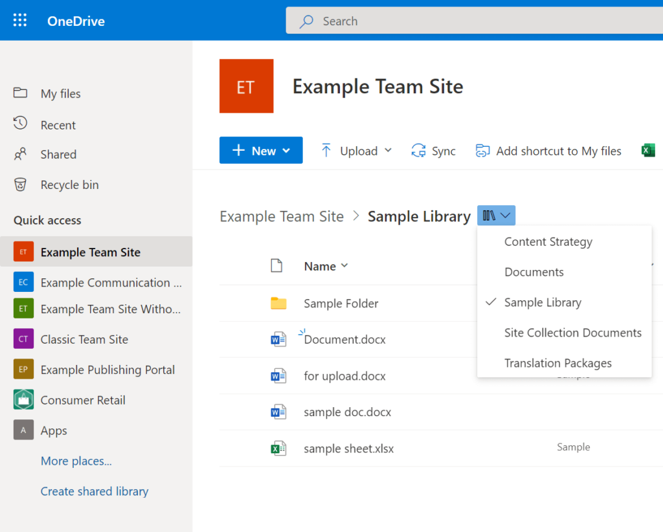Open the Shared view
Screen dimensions: 663x532
58,155
